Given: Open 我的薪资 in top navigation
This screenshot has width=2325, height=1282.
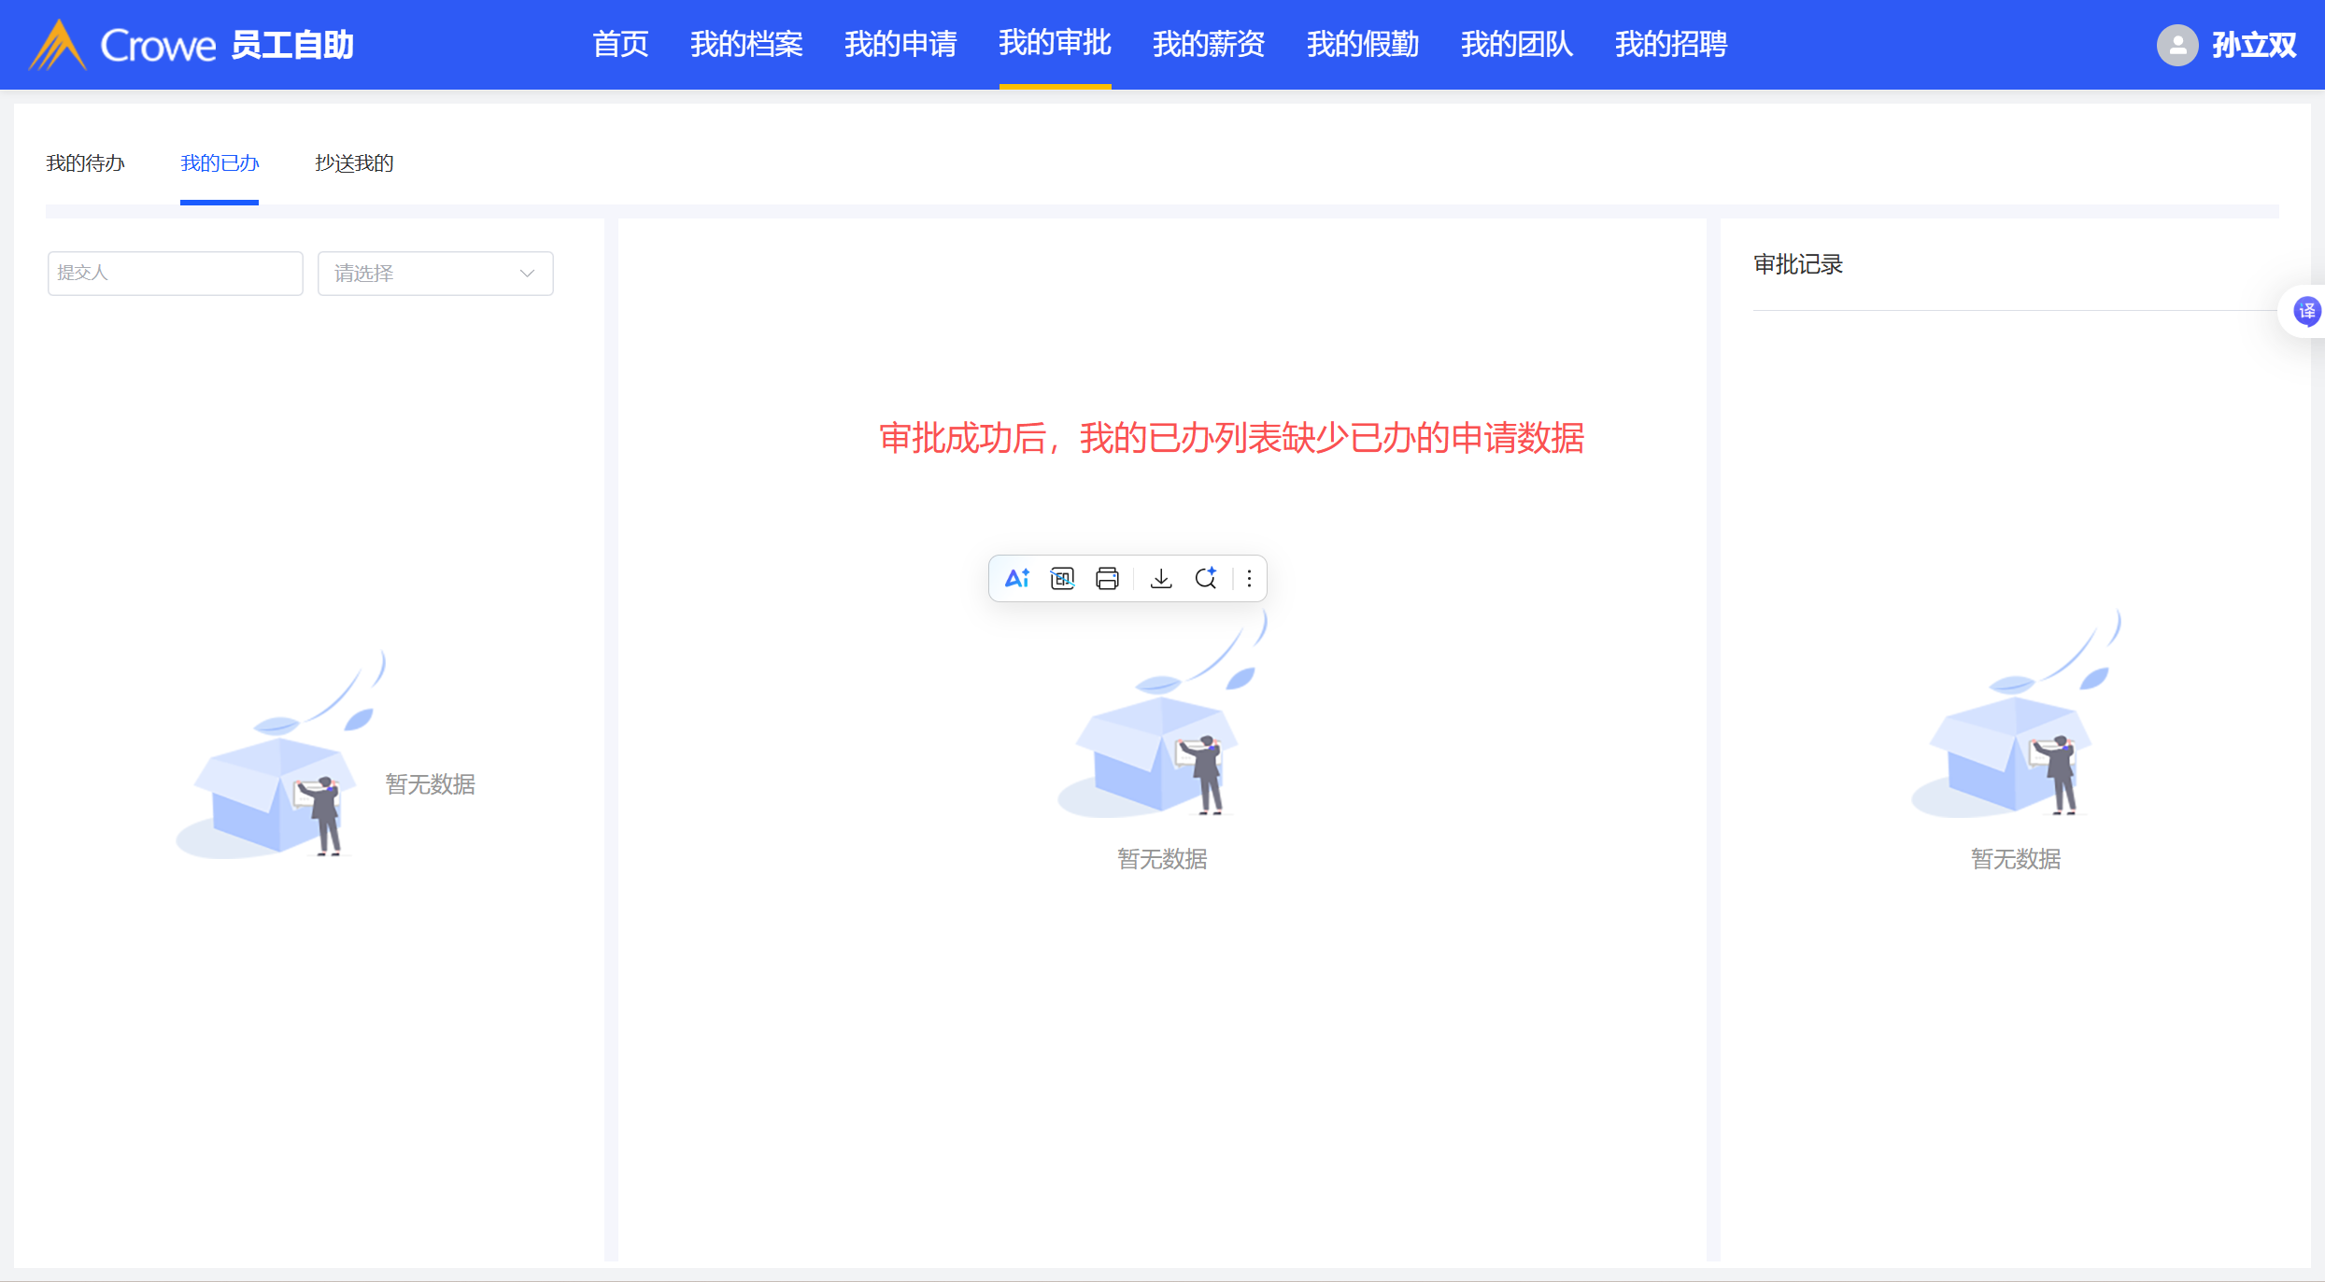Looking at the screenshot, I should pos(1209,44).
